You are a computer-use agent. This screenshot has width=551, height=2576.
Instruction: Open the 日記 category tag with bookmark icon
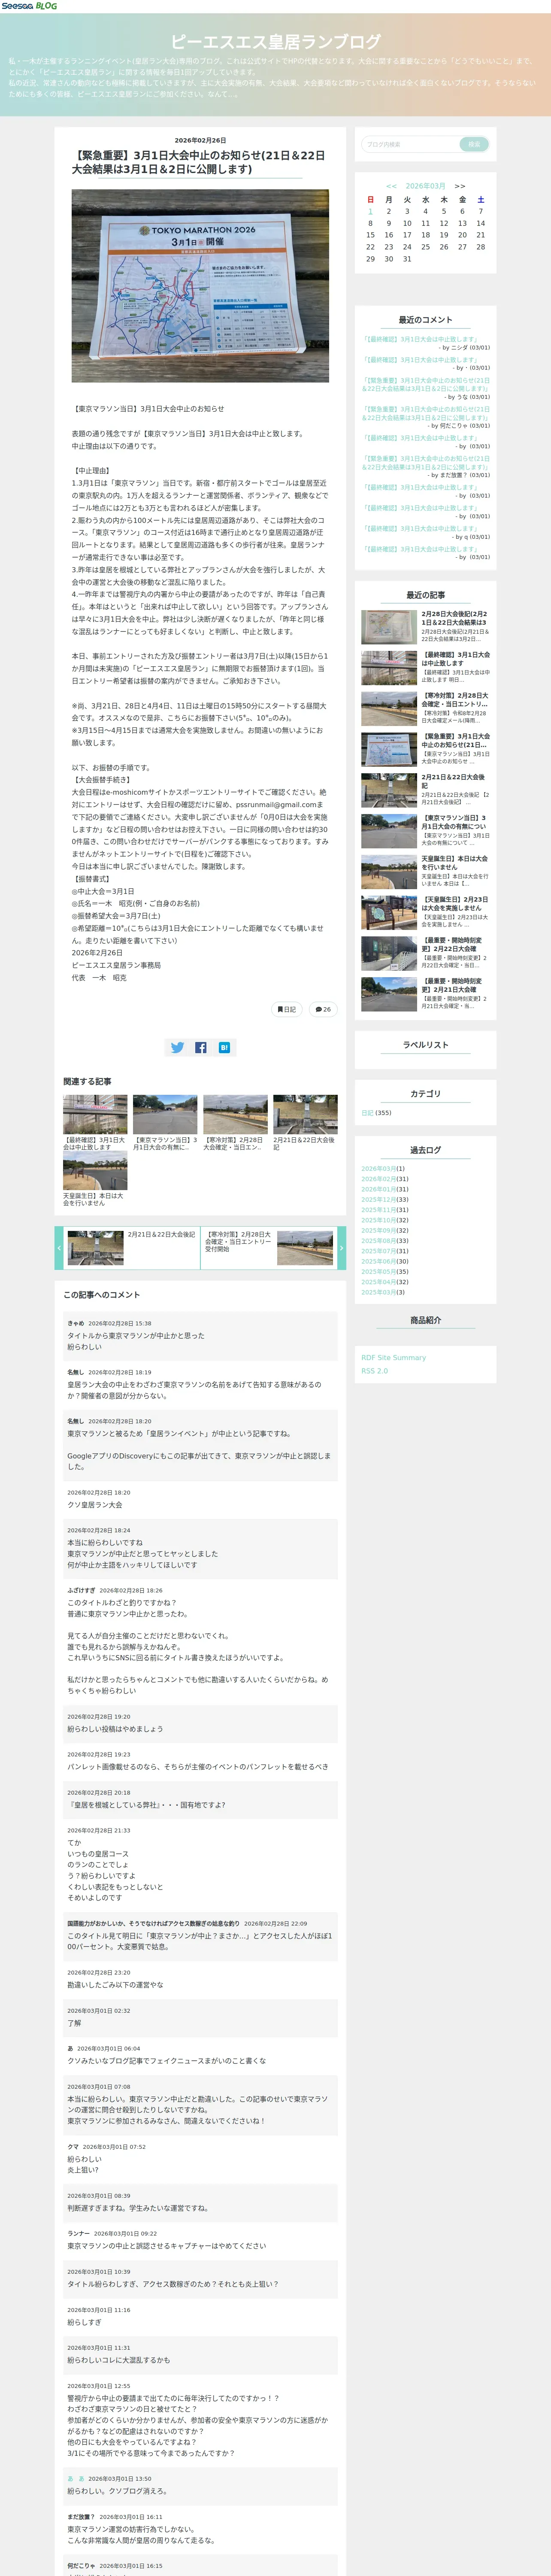click(287, 1009)
